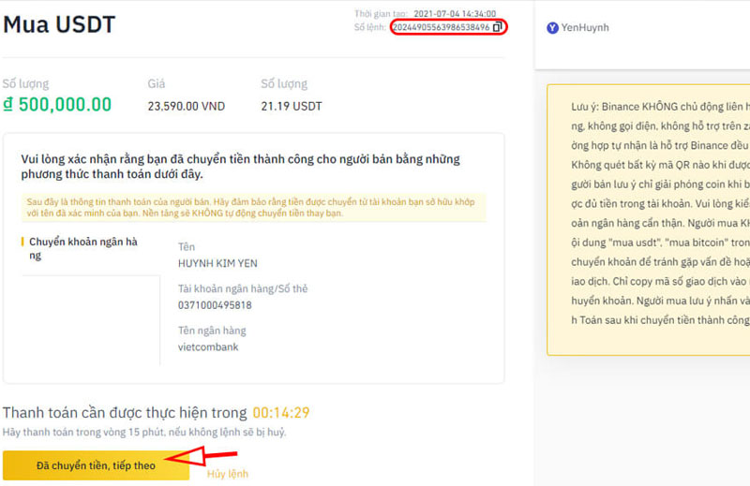Viewport: 750px width, 486px height.
Task: Confirm with 'Đã chuyển tiền, tiếp theo' button
Action: point(97,465)
